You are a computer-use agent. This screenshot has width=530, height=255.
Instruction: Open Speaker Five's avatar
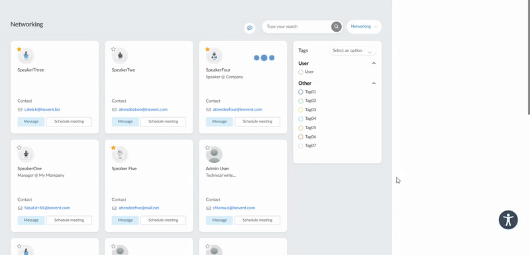pos(120,154)
